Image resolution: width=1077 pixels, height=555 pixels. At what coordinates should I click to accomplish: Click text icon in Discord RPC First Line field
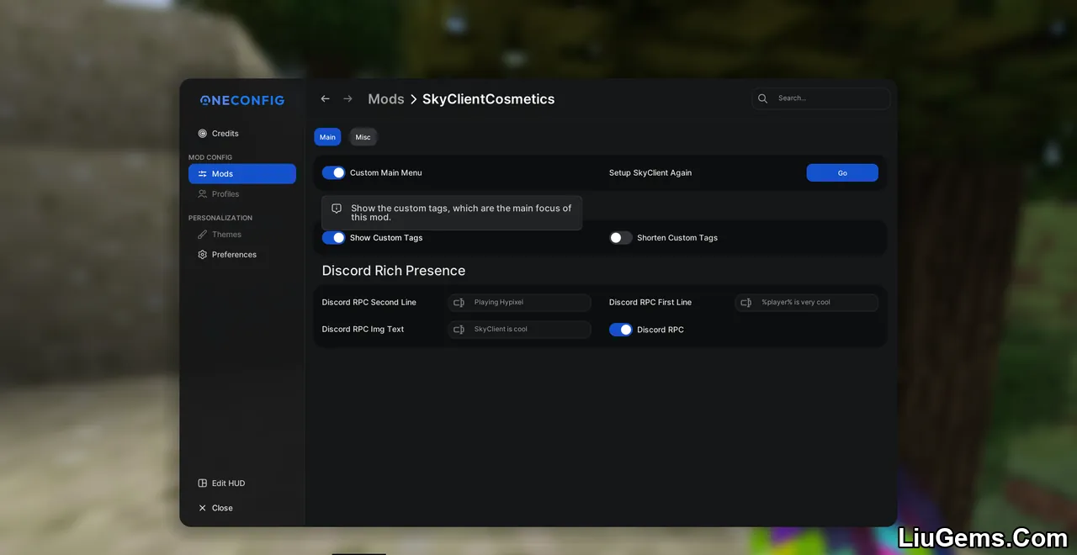point(745,303)
